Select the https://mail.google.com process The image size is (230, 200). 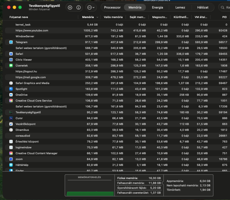(x=117, y=77)
